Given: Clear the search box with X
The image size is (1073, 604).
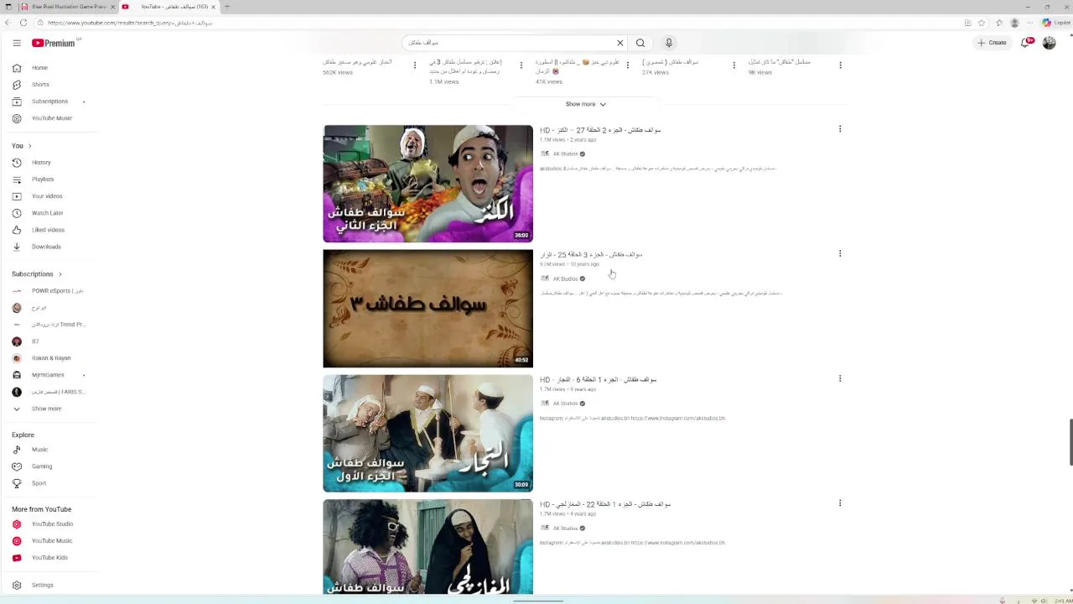Looking at the screenshot, I should (620, 43).
